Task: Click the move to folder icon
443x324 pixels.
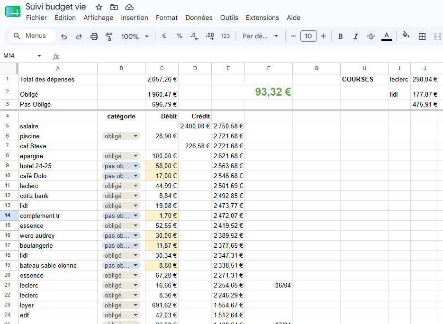Action: [x=114, y=7]
